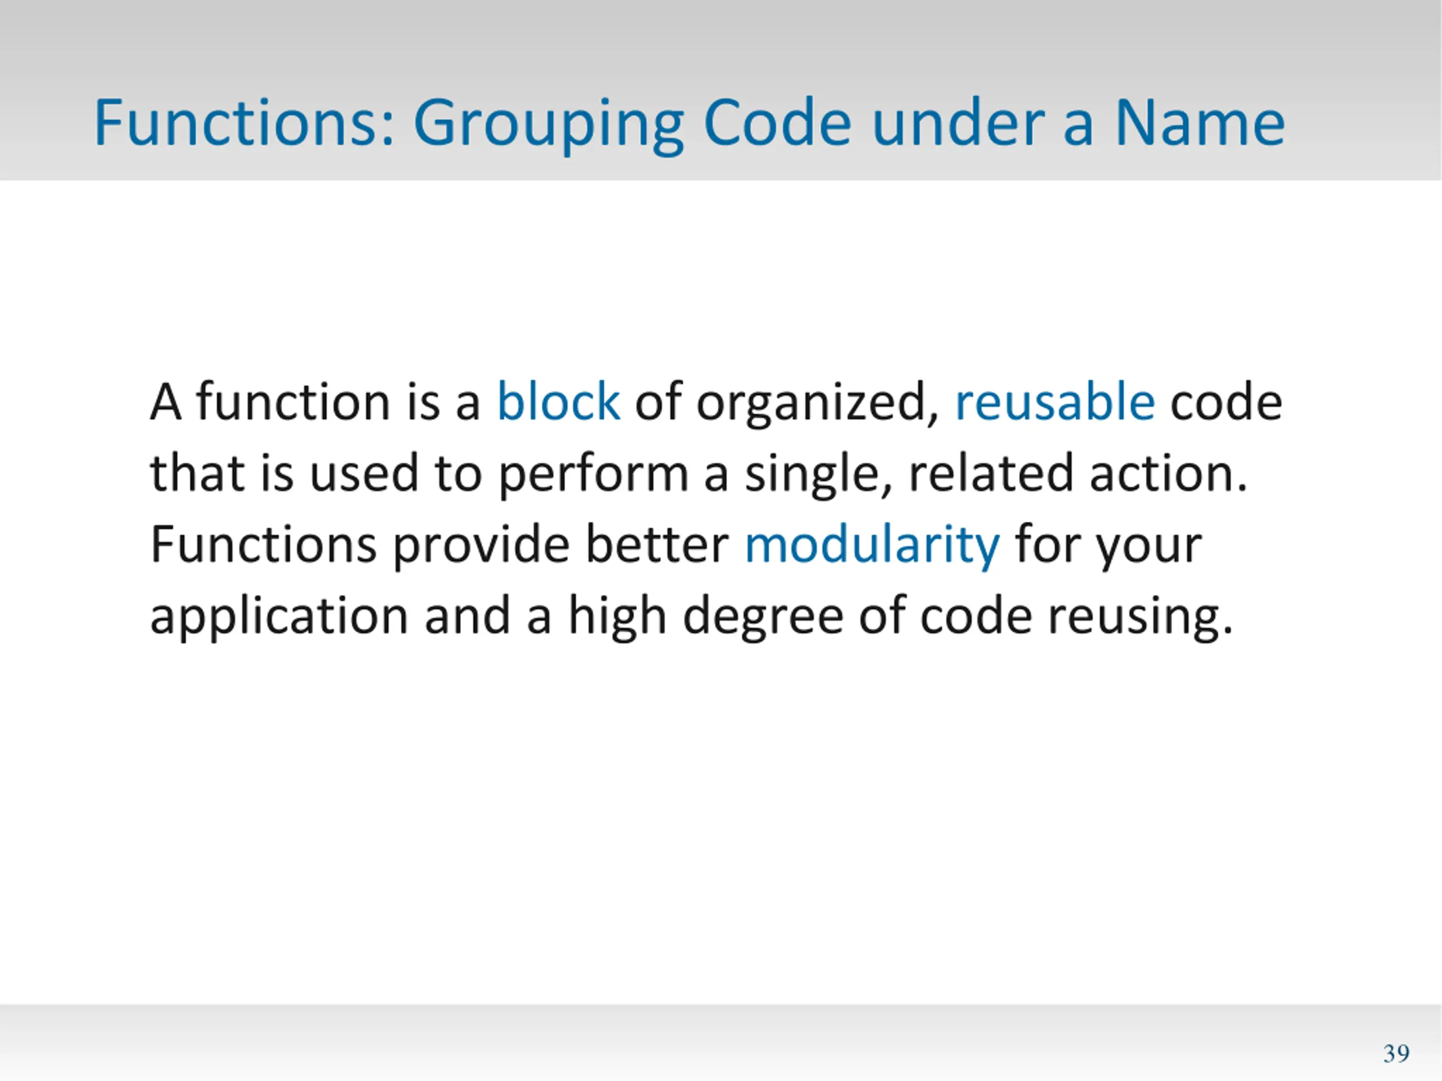Click the word 'under' in the title

coord(958,123)
